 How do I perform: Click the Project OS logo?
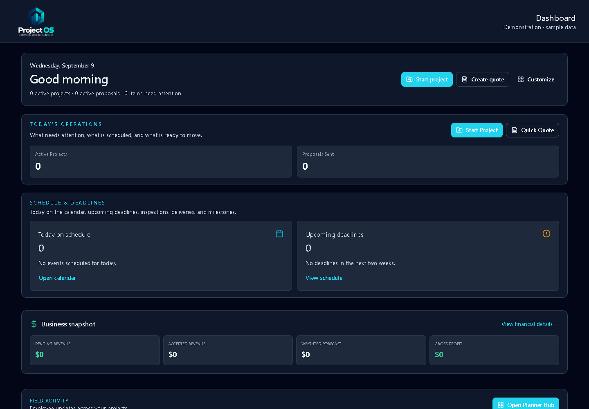[36, 21]
